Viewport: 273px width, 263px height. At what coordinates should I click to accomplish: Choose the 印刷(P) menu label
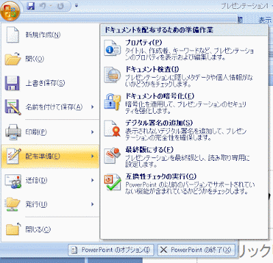point(36,131)
